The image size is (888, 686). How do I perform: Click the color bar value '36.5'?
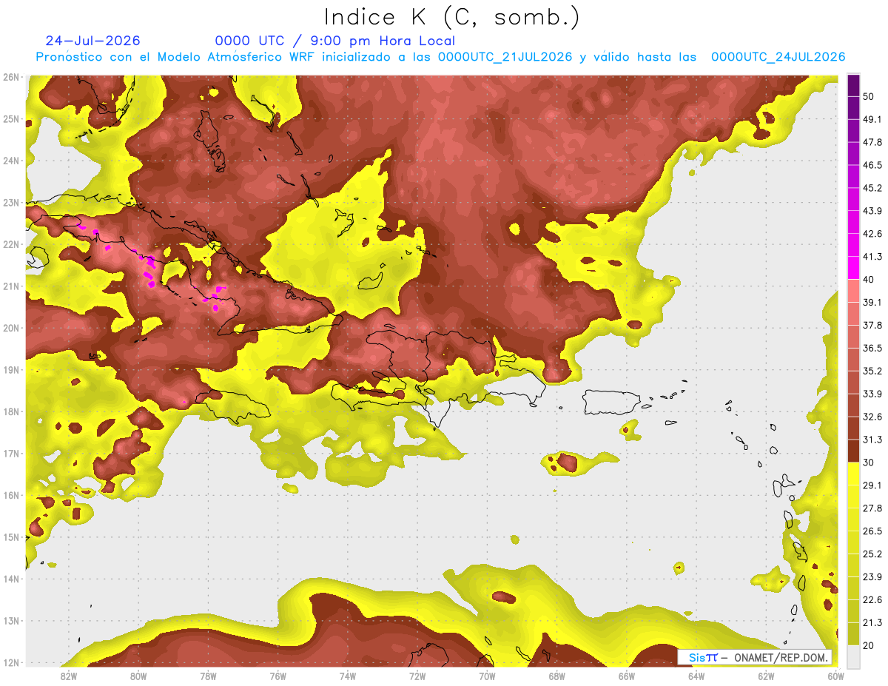pyautogui.click(x=872, y=348)
